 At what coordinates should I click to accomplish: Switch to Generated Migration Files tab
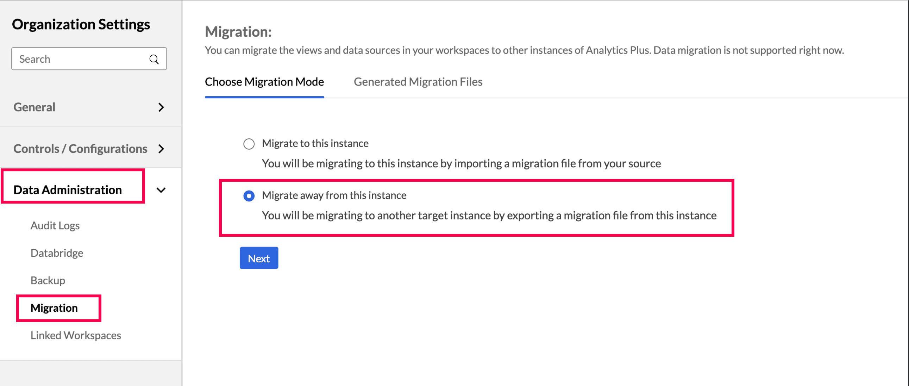418,82
